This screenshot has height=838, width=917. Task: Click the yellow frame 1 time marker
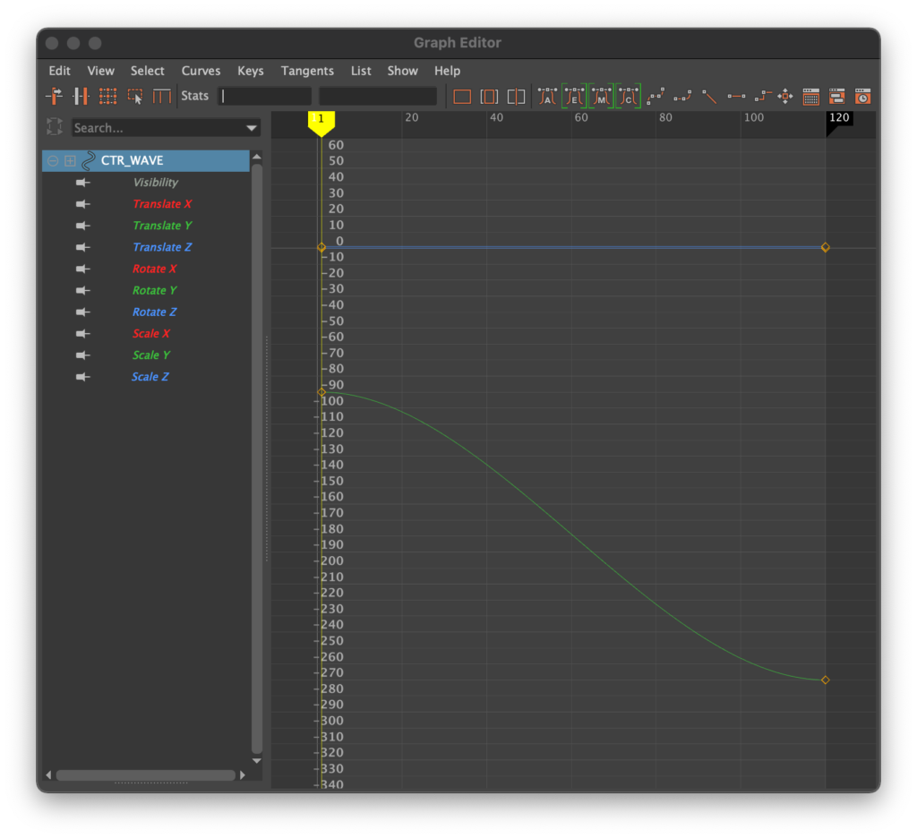click(x=321, y=120)
